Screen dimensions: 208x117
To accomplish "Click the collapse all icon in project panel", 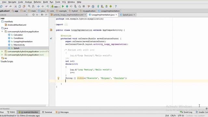I will point(37,15).
